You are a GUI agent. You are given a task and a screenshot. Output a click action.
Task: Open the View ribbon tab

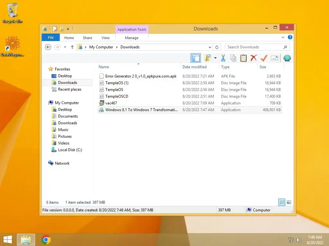tap(105, 38)
